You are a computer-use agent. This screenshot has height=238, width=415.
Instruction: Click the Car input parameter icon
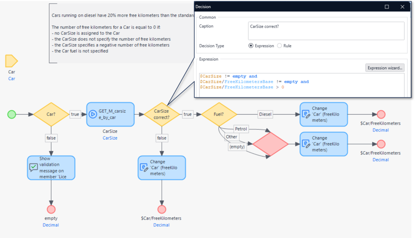pos(11,61)
